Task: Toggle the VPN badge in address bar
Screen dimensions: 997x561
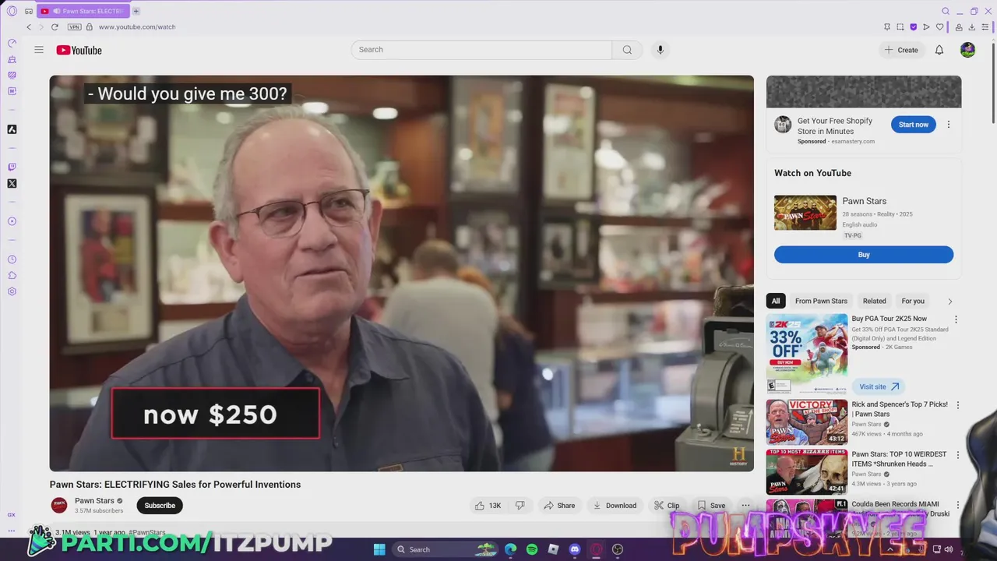Action: 75,26
